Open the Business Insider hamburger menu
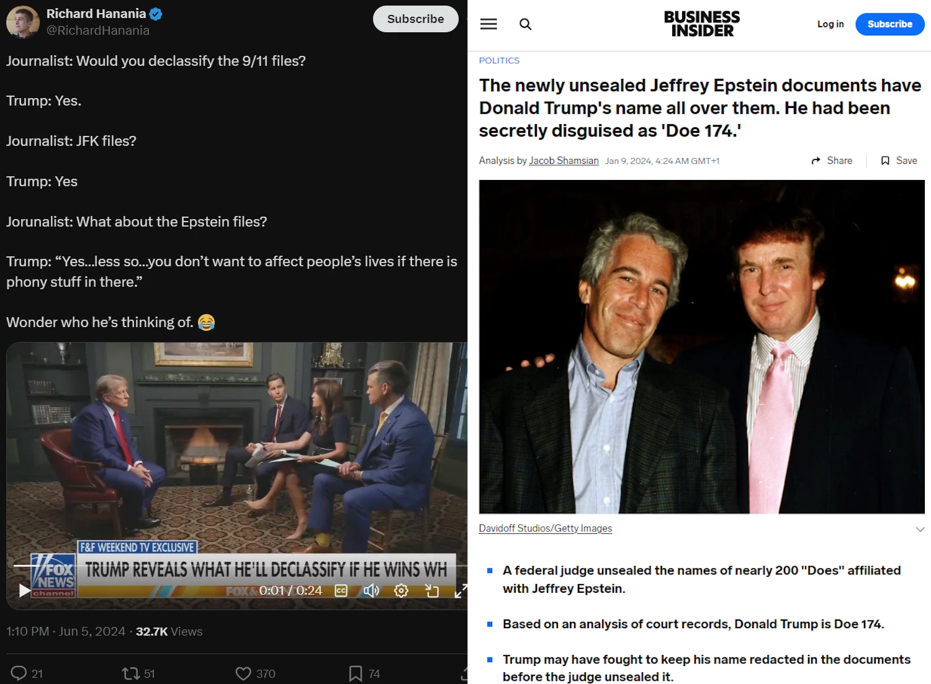The height and width of the screenshot is (684, 931). click(x=488, y=24)
